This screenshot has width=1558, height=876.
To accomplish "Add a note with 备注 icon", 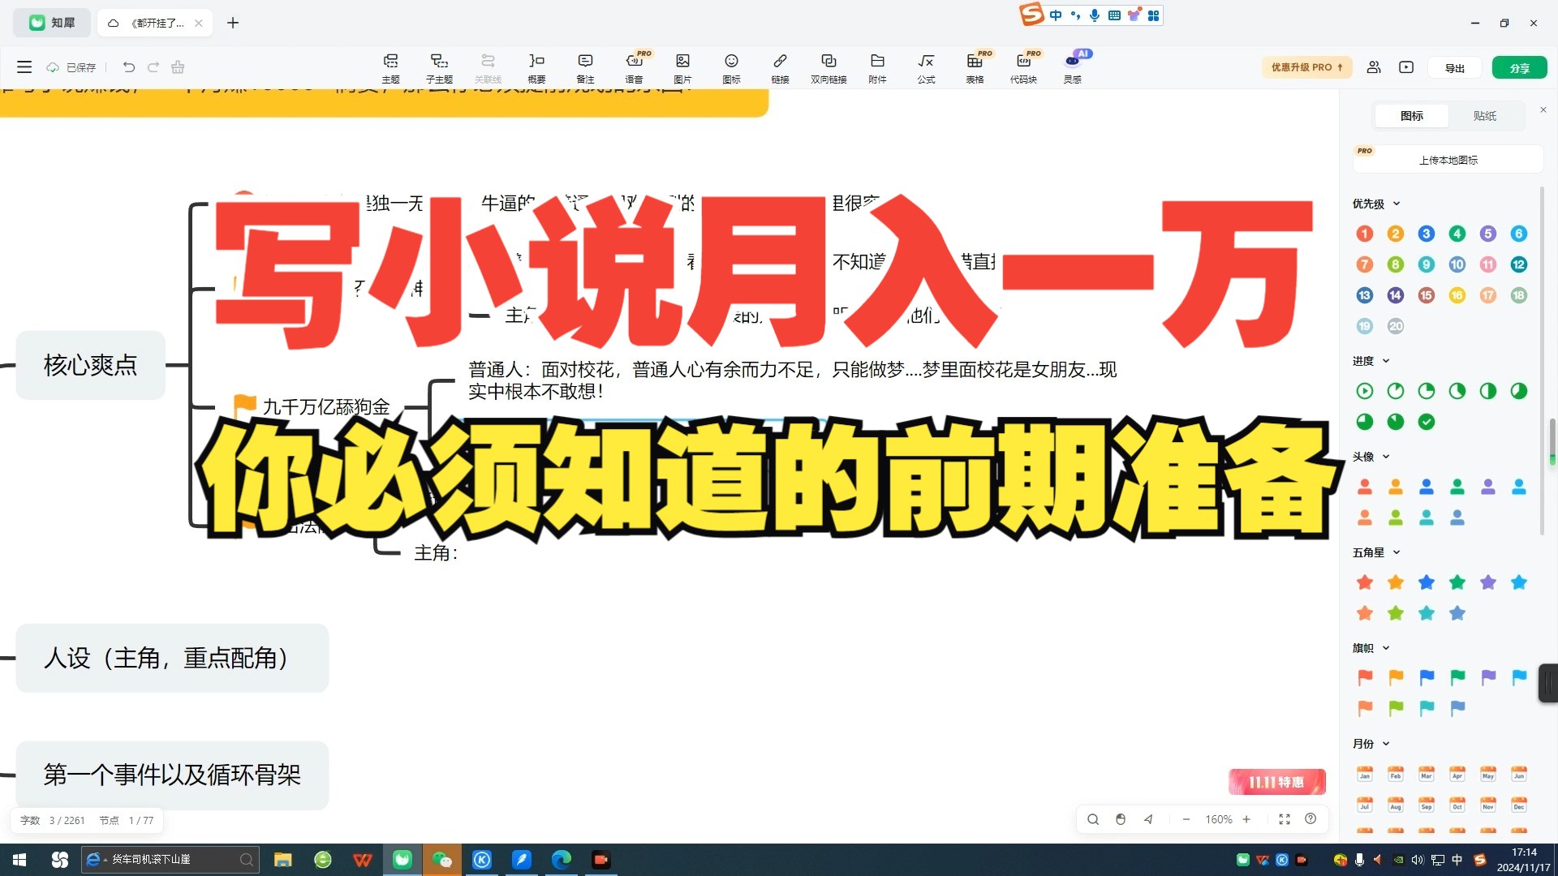I will pos(585,68).
